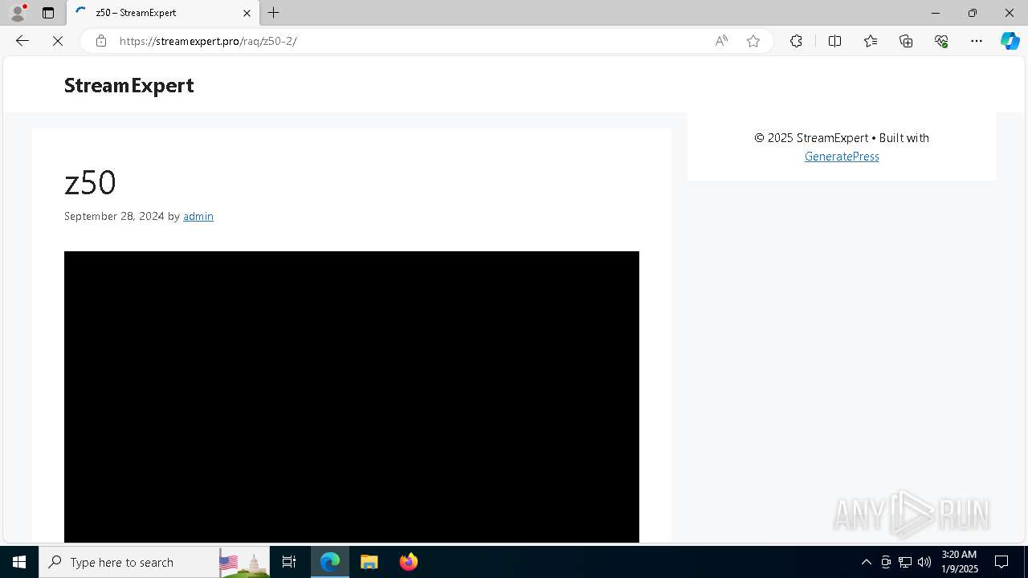Open Collections panel
Image resolution: width=1028 pixels, height=578 pixels.
pos(906,41)
